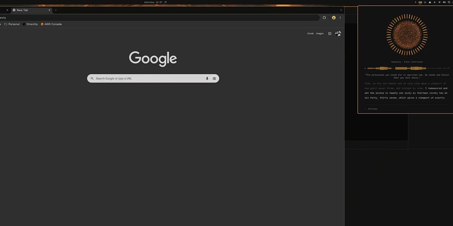The width and height of the screenshot is (453, 226).
Task: Expand the Settings section in voice panel
Action: (x=371, y=109)
